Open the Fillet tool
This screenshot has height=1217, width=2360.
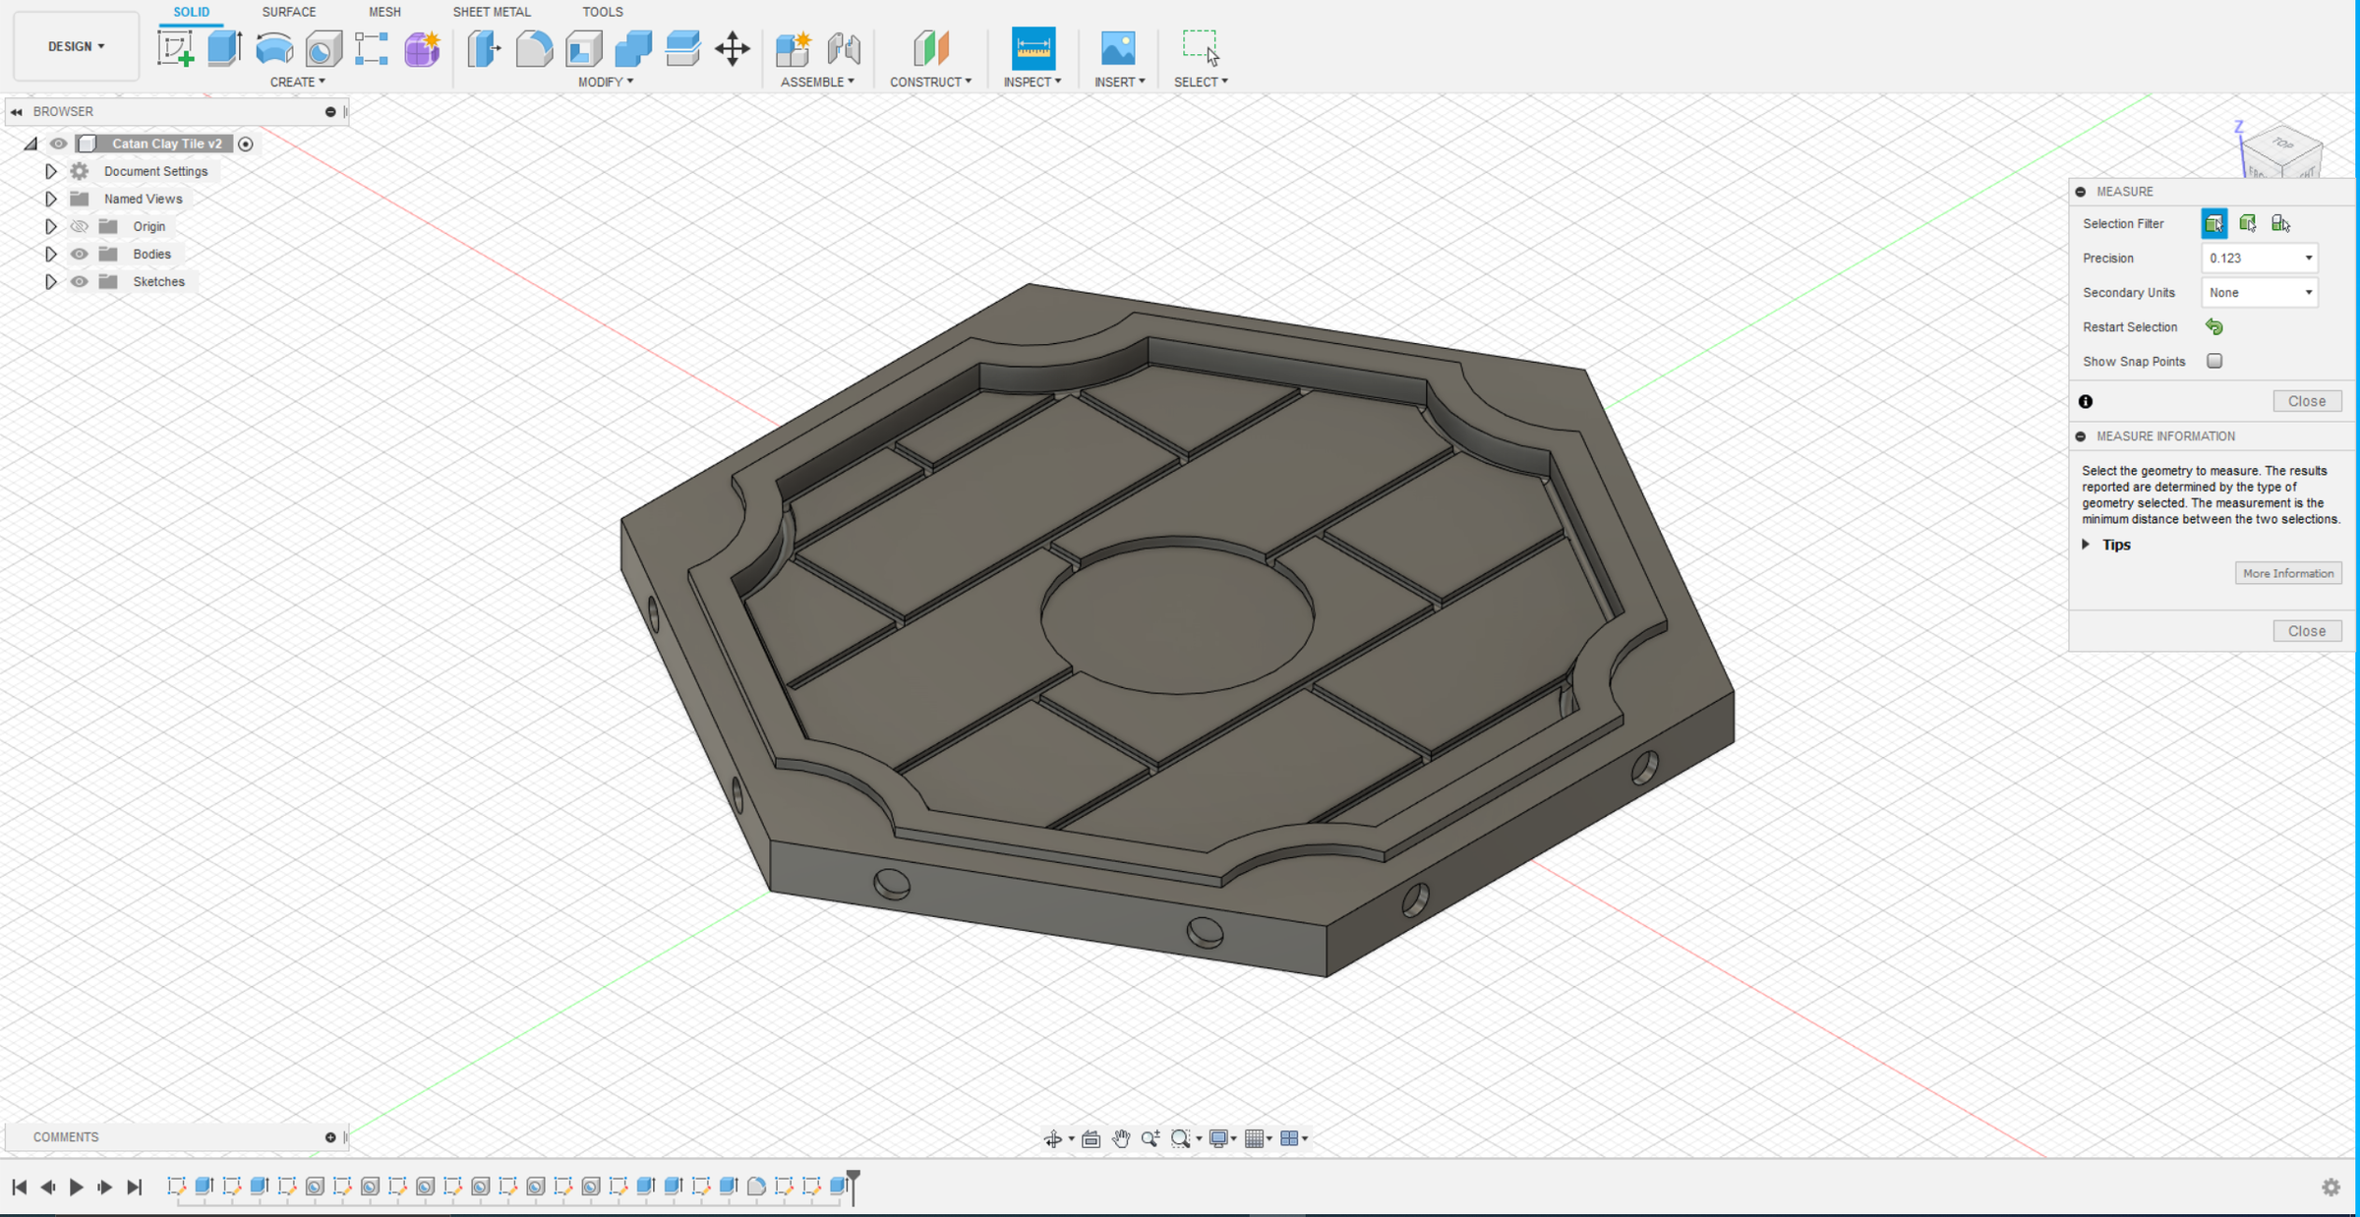[534, 47]
